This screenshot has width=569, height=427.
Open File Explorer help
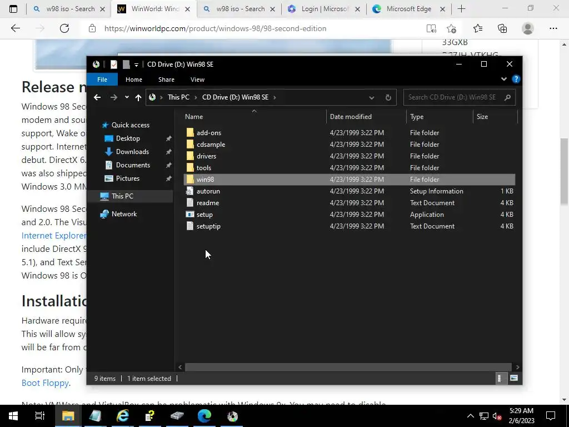click(516, 79)
